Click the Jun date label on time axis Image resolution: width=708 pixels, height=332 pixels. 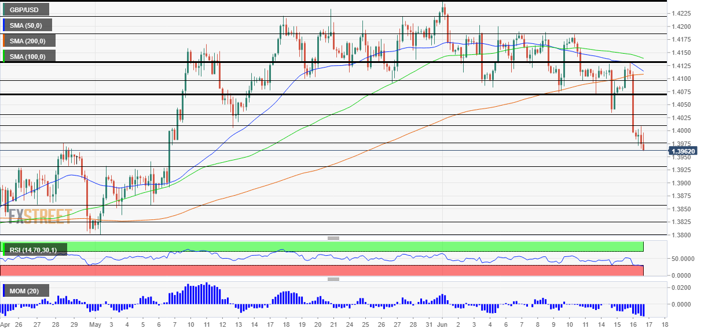441,325
